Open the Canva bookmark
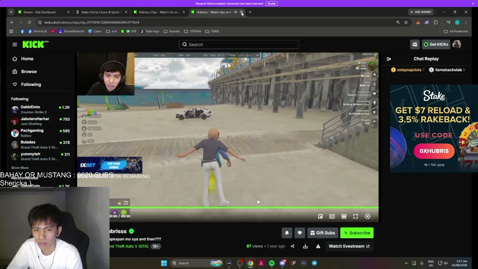The image size is (478, 269). tap(95, 31)
